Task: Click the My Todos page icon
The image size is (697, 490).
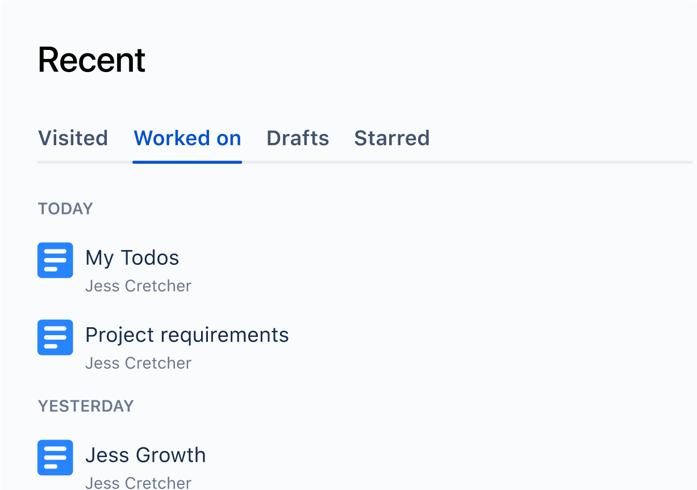Action: tap(55, 260)
